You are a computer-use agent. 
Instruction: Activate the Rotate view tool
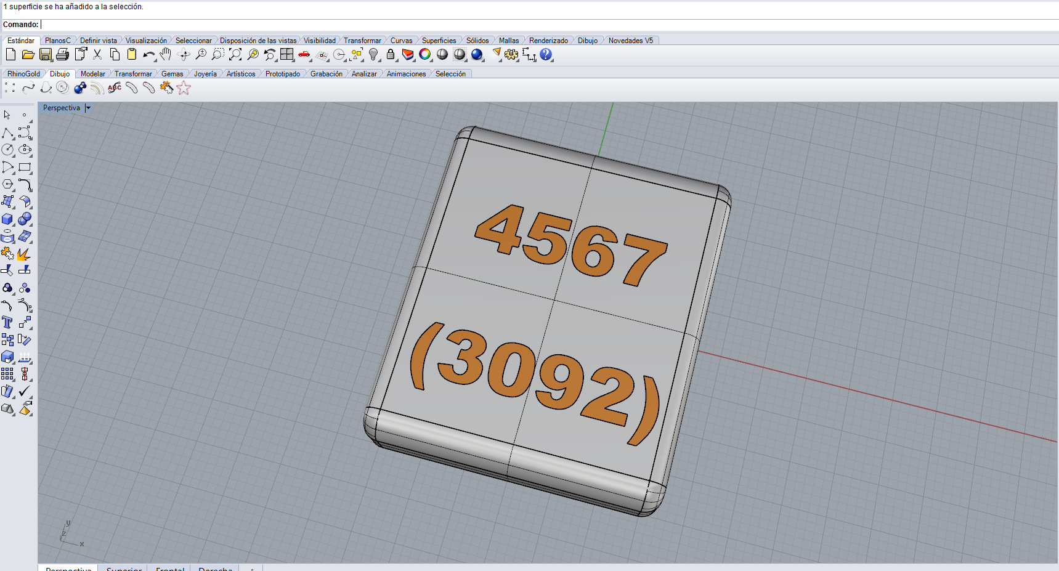[x=184, y=55]
